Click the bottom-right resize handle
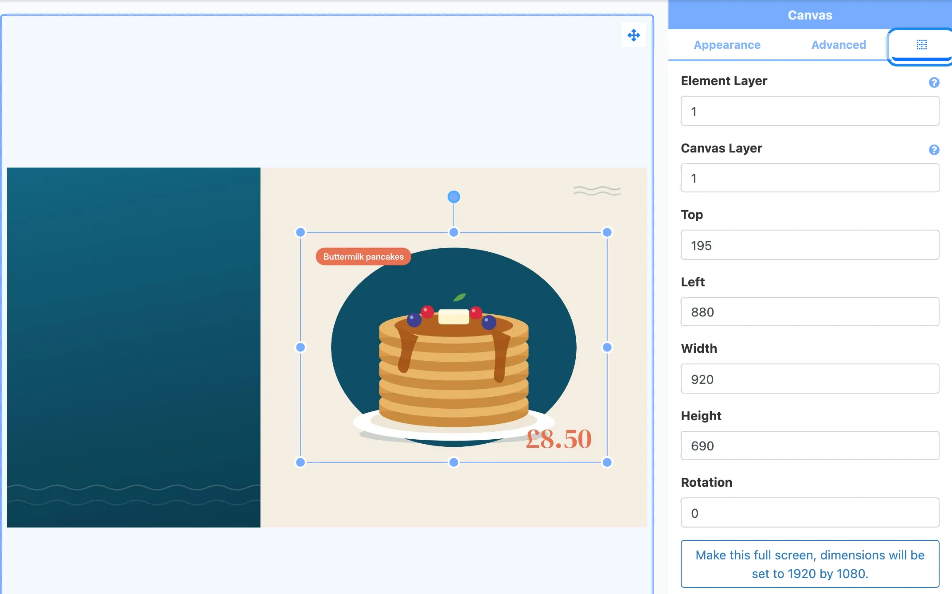952x594 pixels. click(x=607, y=462)
